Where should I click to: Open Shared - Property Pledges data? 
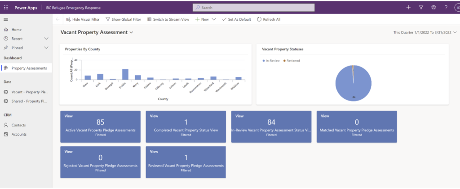click(x=26, y=101)
